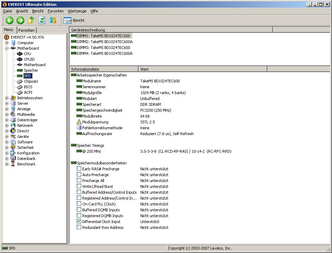
Task: Click the Datenträger disk icon
Action: click(x=13, y=120)
